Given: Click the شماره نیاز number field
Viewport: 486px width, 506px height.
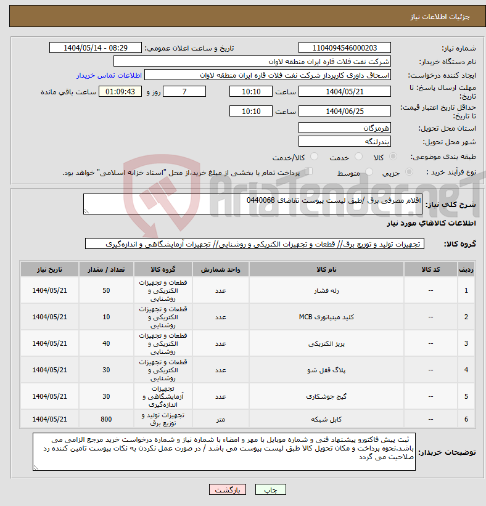Looking at the screenshot, I should point(345,47).
